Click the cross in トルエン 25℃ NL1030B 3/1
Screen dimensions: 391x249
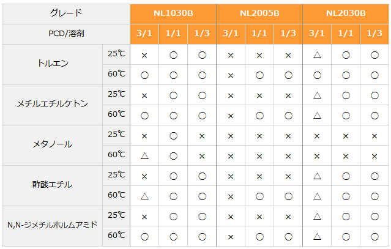click(144, 55)
